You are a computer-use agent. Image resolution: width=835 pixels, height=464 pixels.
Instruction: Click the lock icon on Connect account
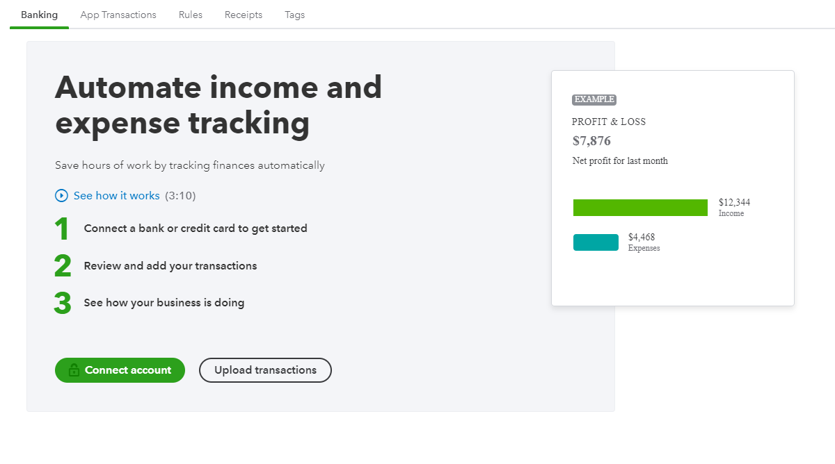(74, 371)
